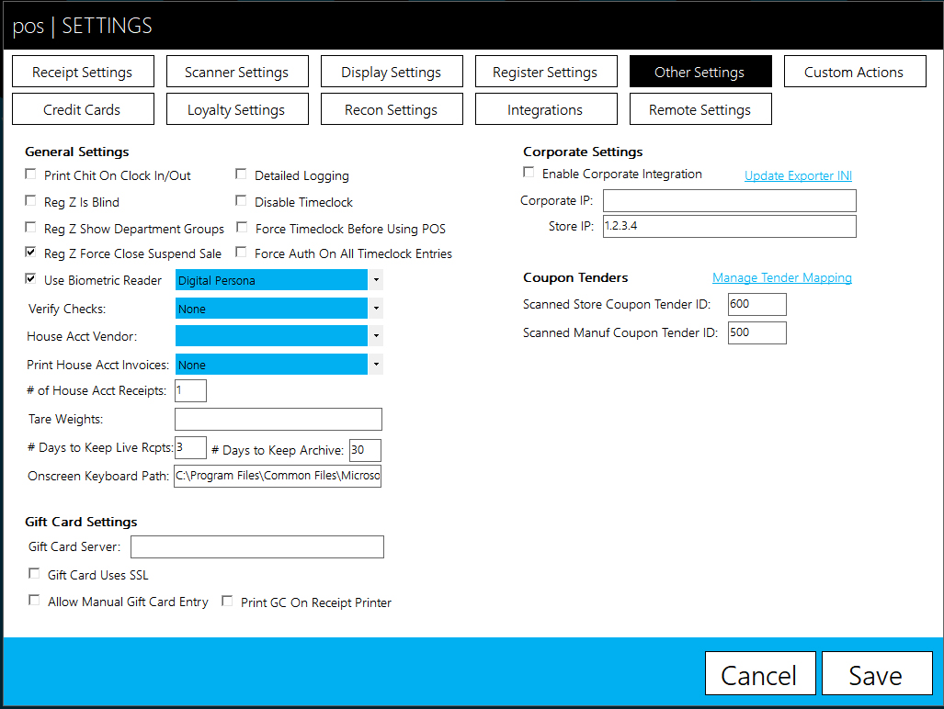Click the Corporate IP field
The height and width of the screenshot is (709, 944).
730,200
